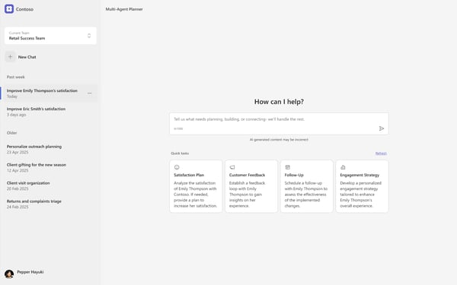Click the send arrow icon
The image size is (457, 285).
tap(382, 128)
